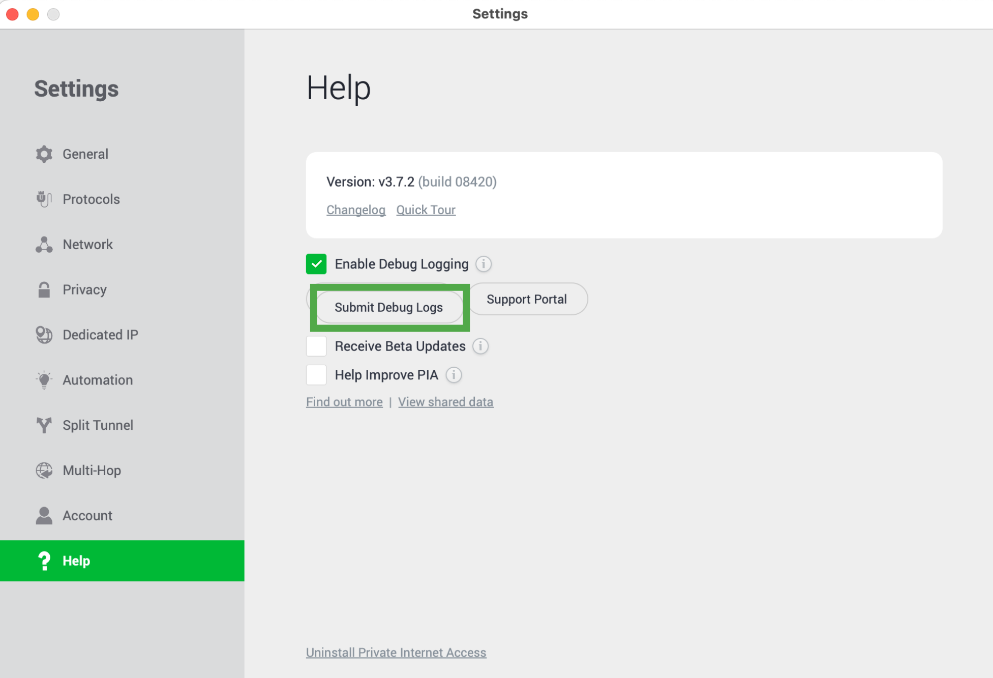993x678 pixels.
Task: Click the Automation lightbulb icon
Action: pos(44,380)
